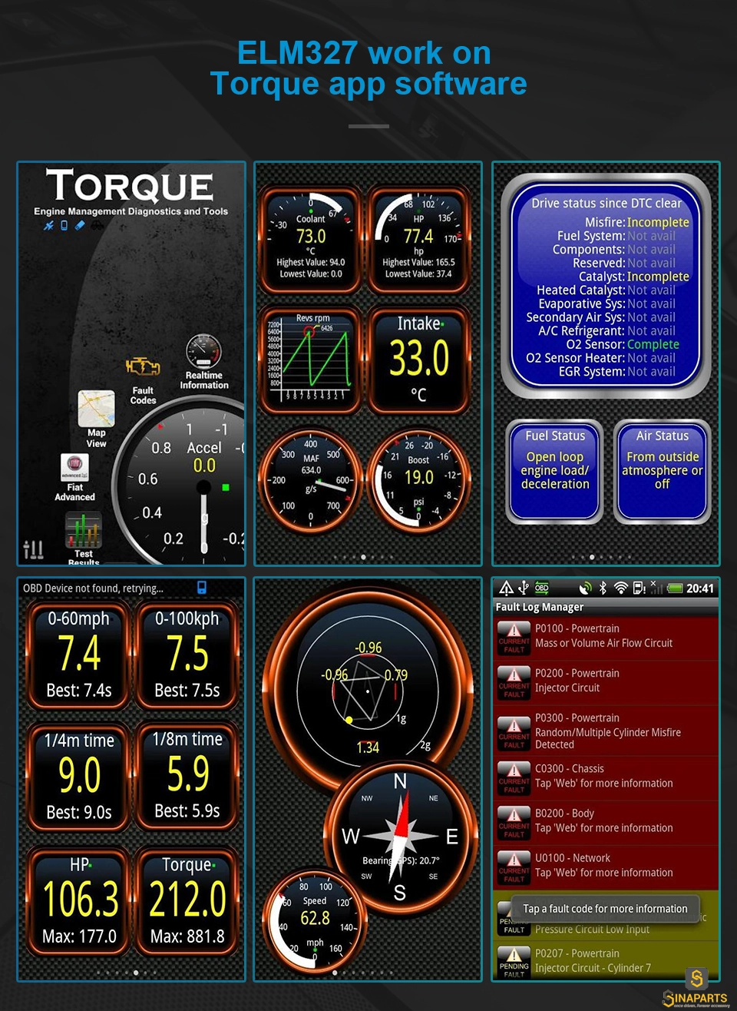Screen dimensions: 737x1011
Task: Tap the 'Tap a fault code' toast message
Action: 606,909
